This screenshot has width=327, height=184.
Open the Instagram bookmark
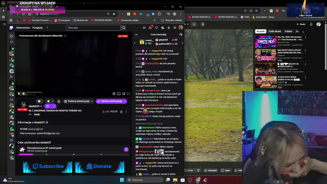[62, 20]
